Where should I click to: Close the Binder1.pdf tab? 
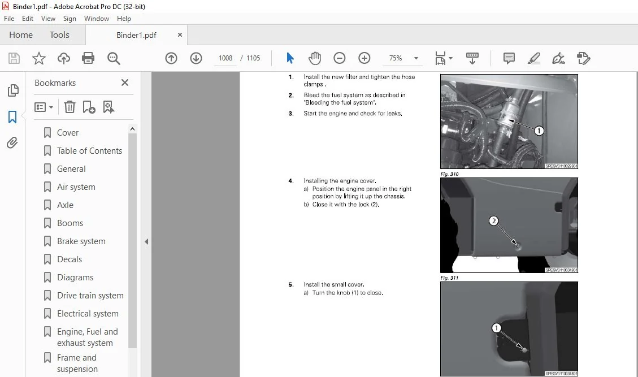[180, 35]
